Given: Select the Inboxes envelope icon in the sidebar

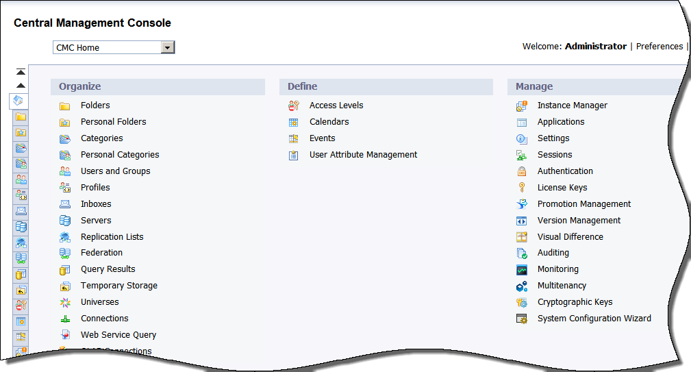Looking at the screenshot, I should 21,211.
